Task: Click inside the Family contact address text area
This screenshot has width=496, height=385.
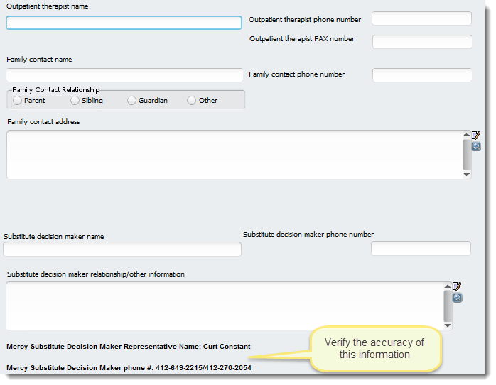Action: (x=234, y=155)
